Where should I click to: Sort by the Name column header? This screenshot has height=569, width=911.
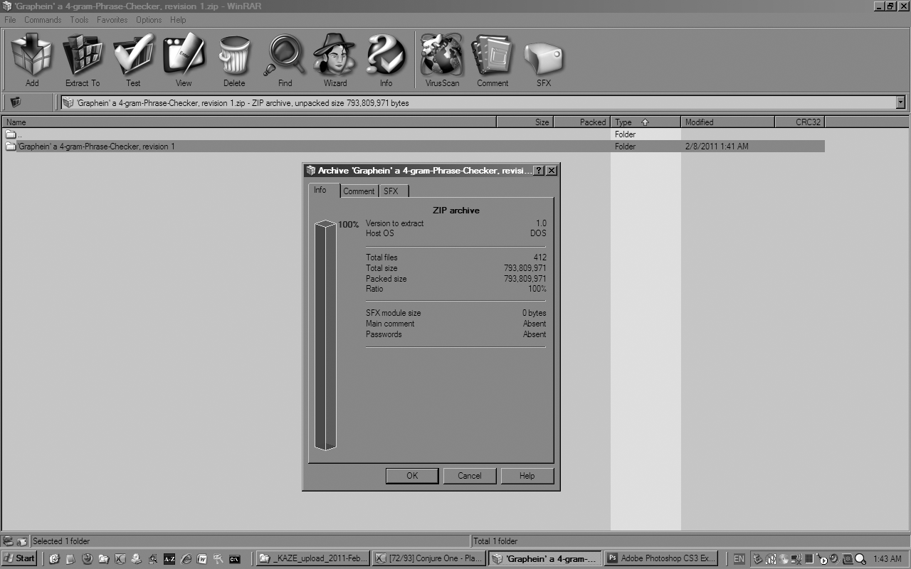point(248,122)
